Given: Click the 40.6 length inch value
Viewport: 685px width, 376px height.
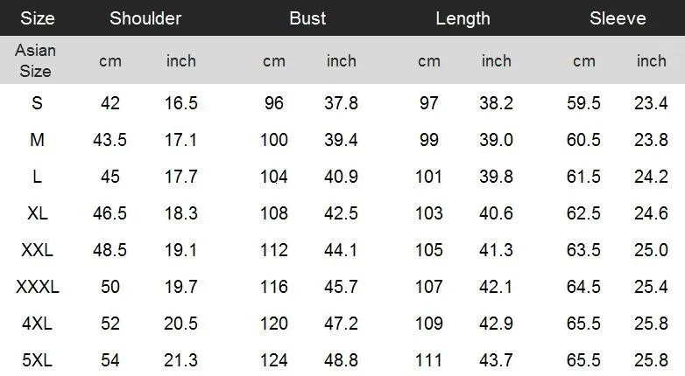Looking at the screenshot, I should pyautogui.click(x=496, y=213).
